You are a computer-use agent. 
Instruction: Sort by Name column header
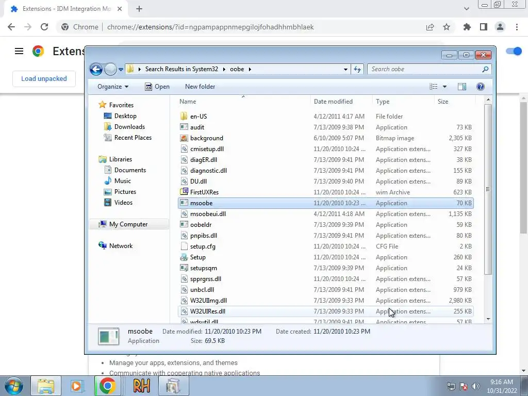coord(188,102)
